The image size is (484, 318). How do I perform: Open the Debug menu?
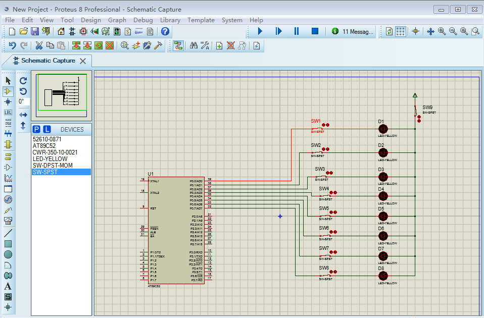point(143,20)
